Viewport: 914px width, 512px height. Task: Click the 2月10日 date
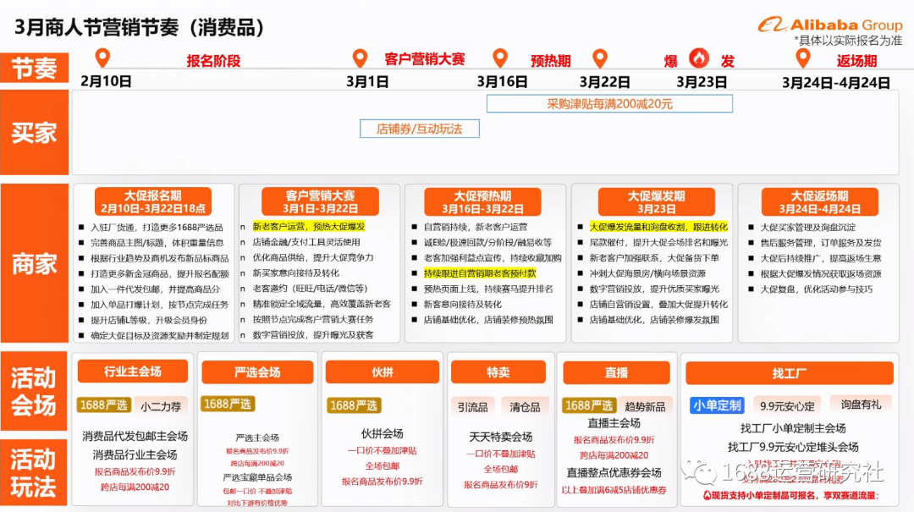coord(106,81)
